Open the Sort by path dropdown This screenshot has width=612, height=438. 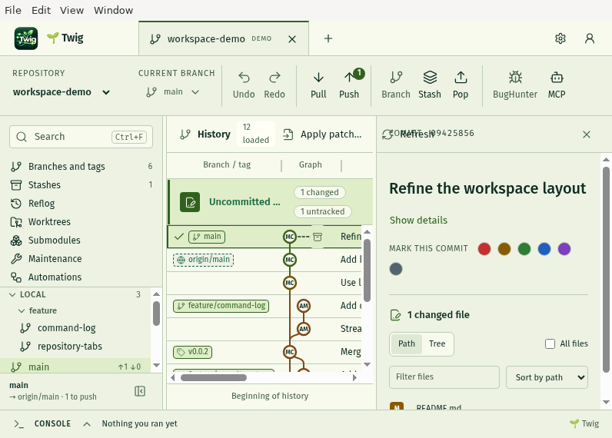(x=547, y=377)
